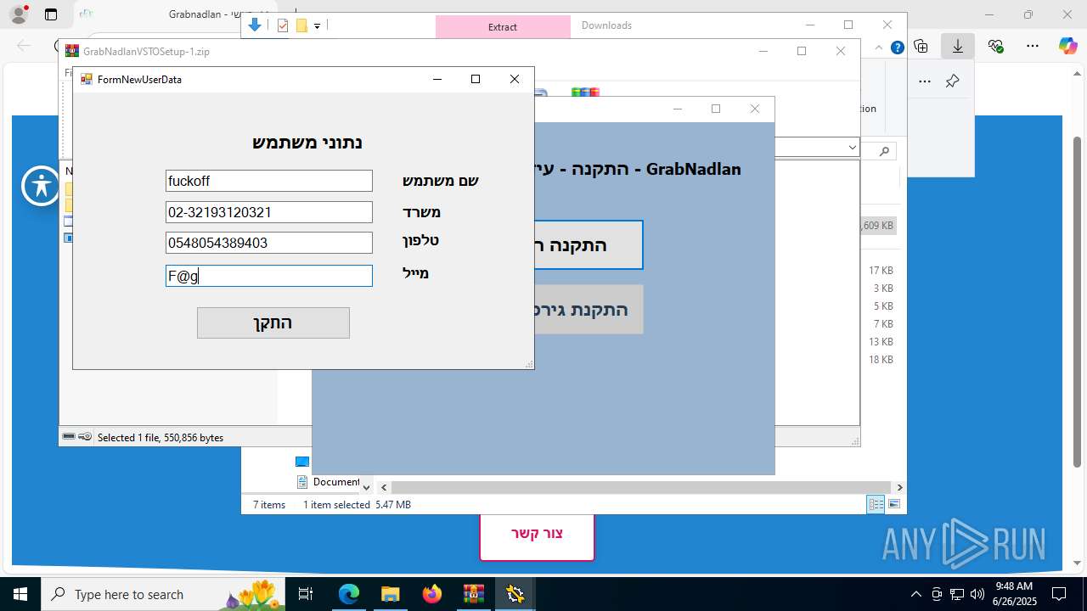Click the webpage vertical scrollbar thumb
The height and width of the screenshot is (611, 1087).
click(1077, 301)
